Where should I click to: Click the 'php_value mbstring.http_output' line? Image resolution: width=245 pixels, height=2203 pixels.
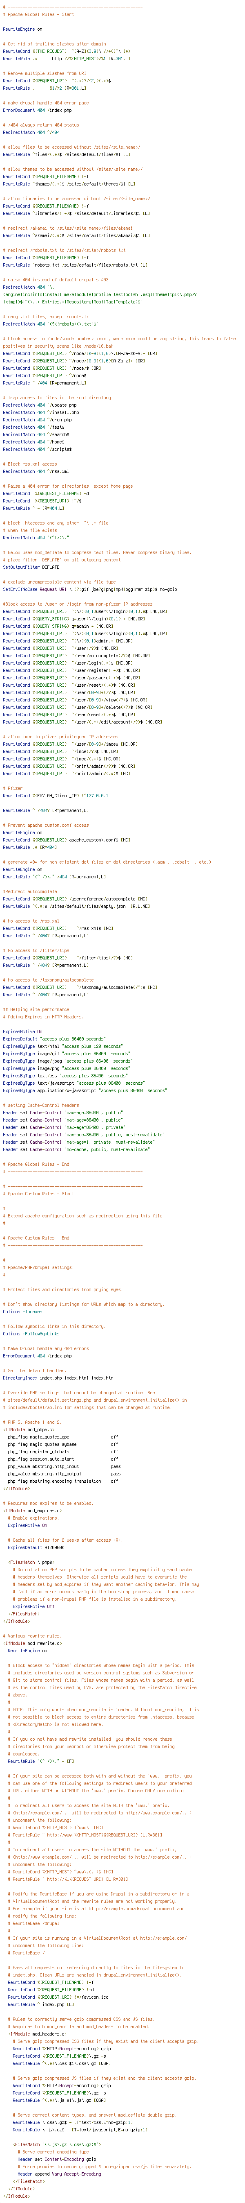coord(64,1474)
